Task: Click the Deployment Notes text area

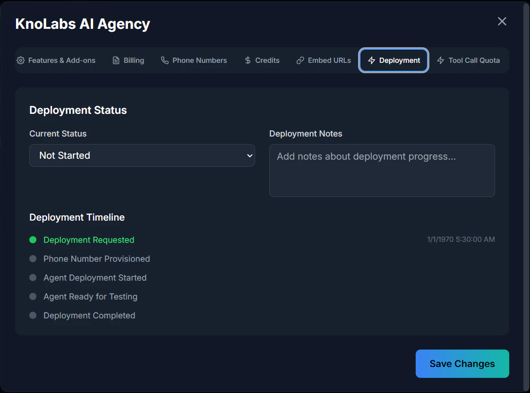Action: [382, 170]
